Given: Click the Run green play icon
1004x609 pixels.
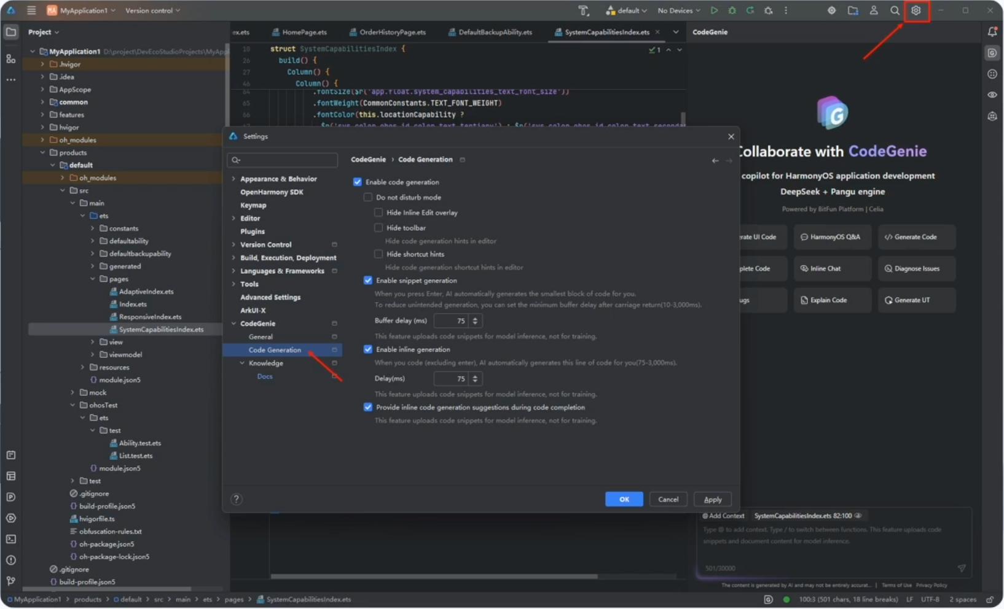Looking at the screenshot, I should [714, 10].
